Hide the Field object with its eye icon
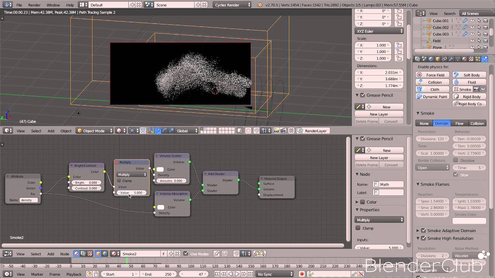This screenshot has width=495, height=278. tap(472, 41)
